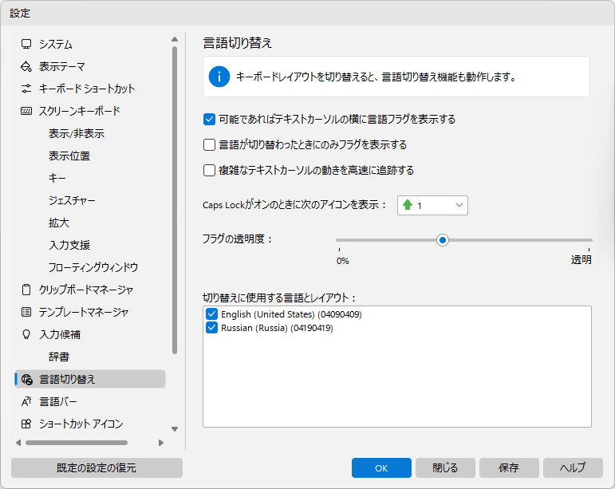Select 表示位置 sub-item
Screen dimensions: 615x489
69,156
